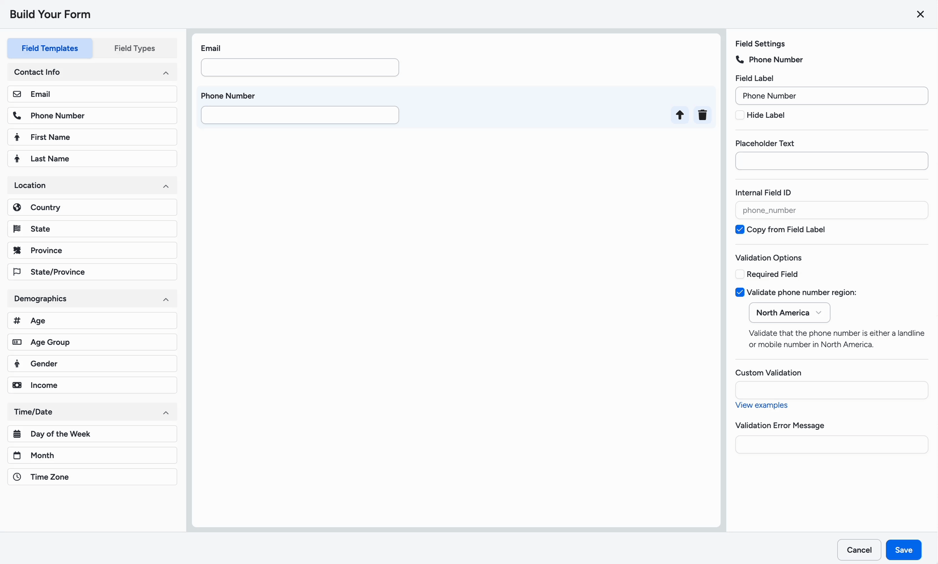938x564 pixels.
Task: Add the First Name field template
Action: [x=92, y=137]
